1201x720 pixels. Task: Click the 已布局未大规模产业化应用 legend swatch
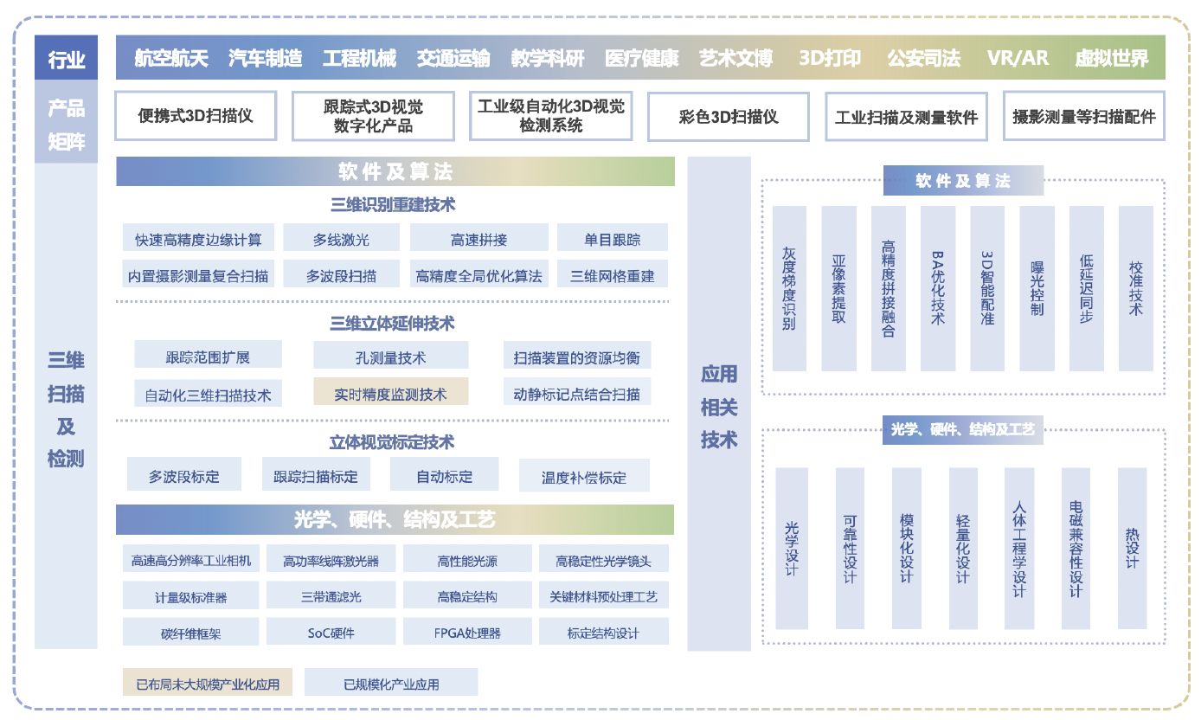(x=208, y=682)
